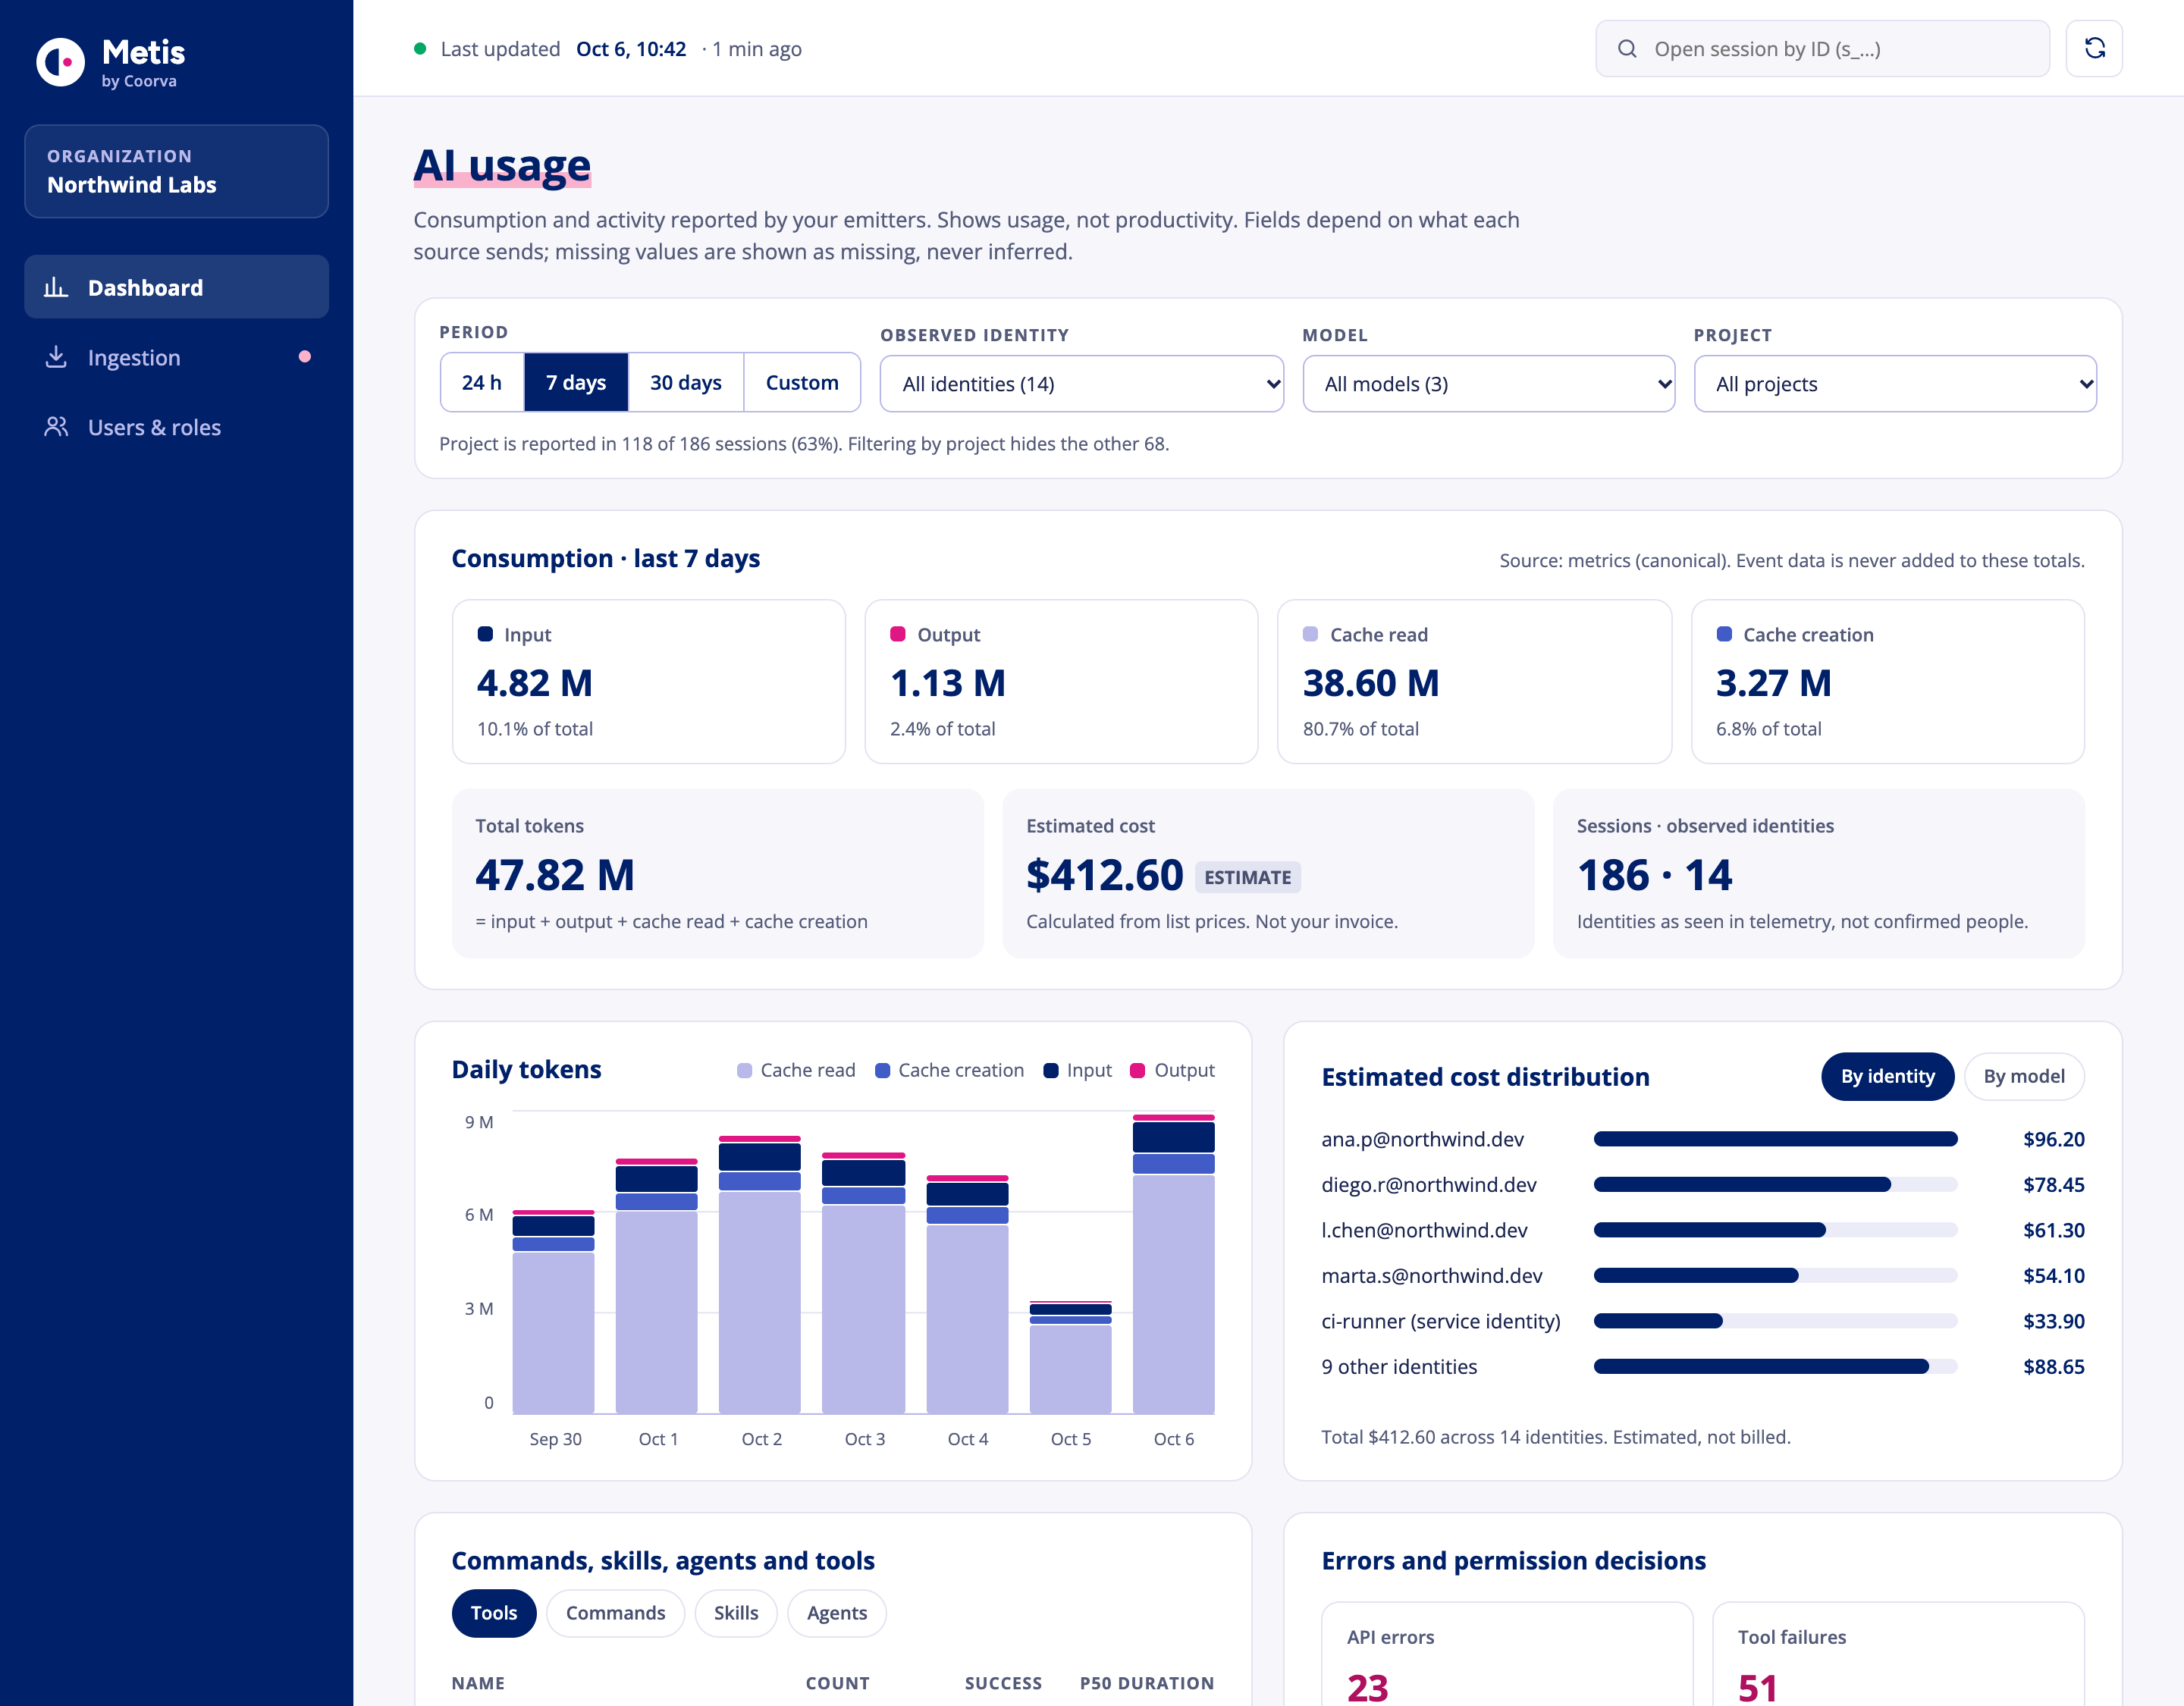
Task: Click the Output legend swatch in Daily tokens
Action: (x=1137, y=1071)
